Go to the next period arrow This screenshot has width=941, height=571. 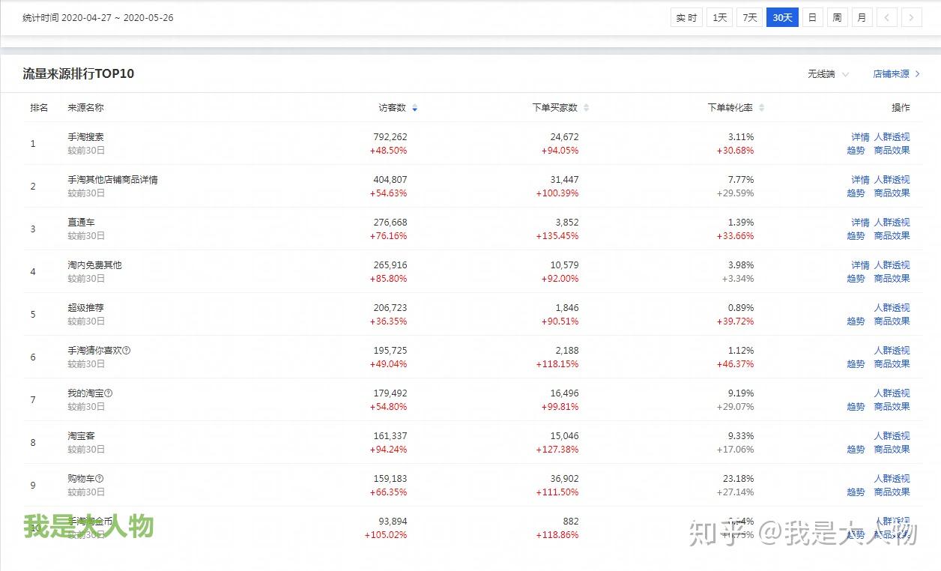click(912, 17)
